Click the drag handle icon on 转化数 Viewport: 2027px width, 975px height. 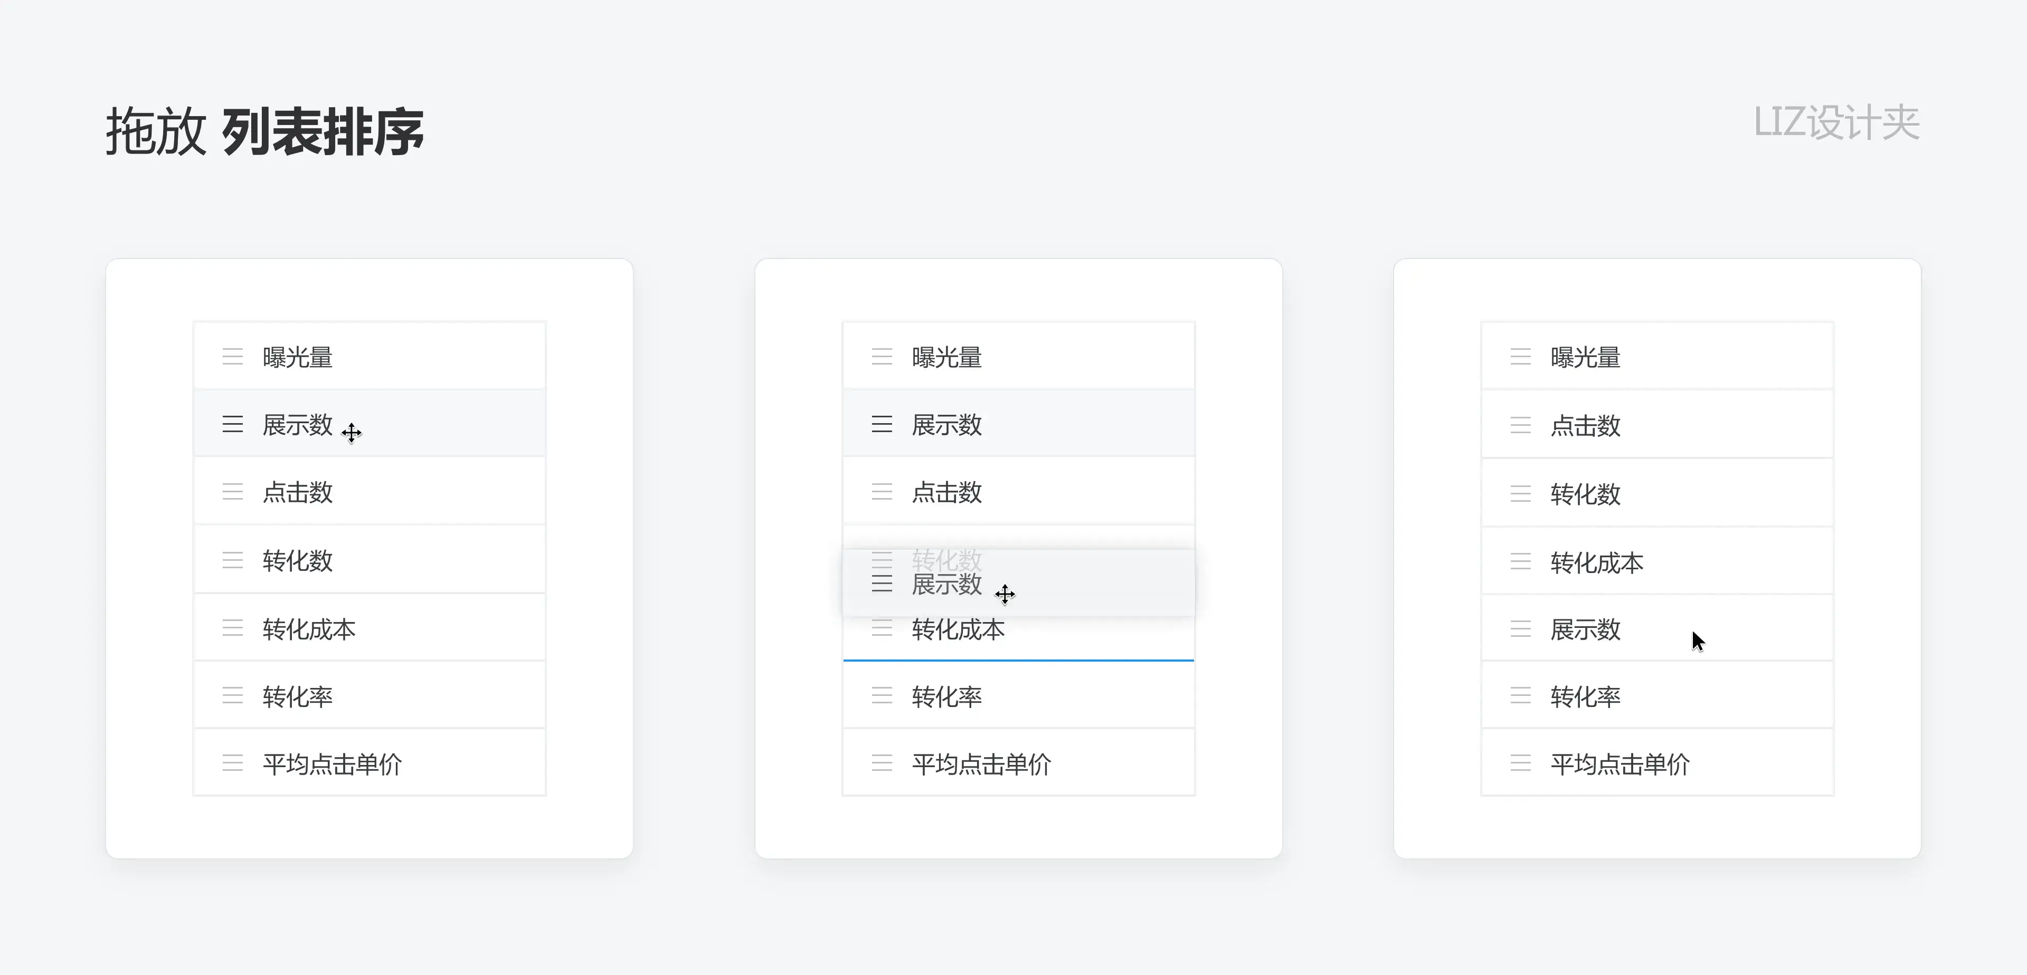(x=231, y=558)
